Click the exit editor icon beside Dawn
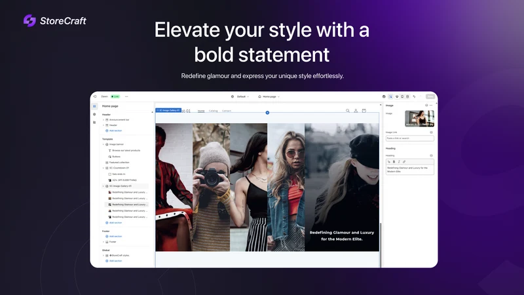The width and height of the screenshot is (524, 295). 95,96
